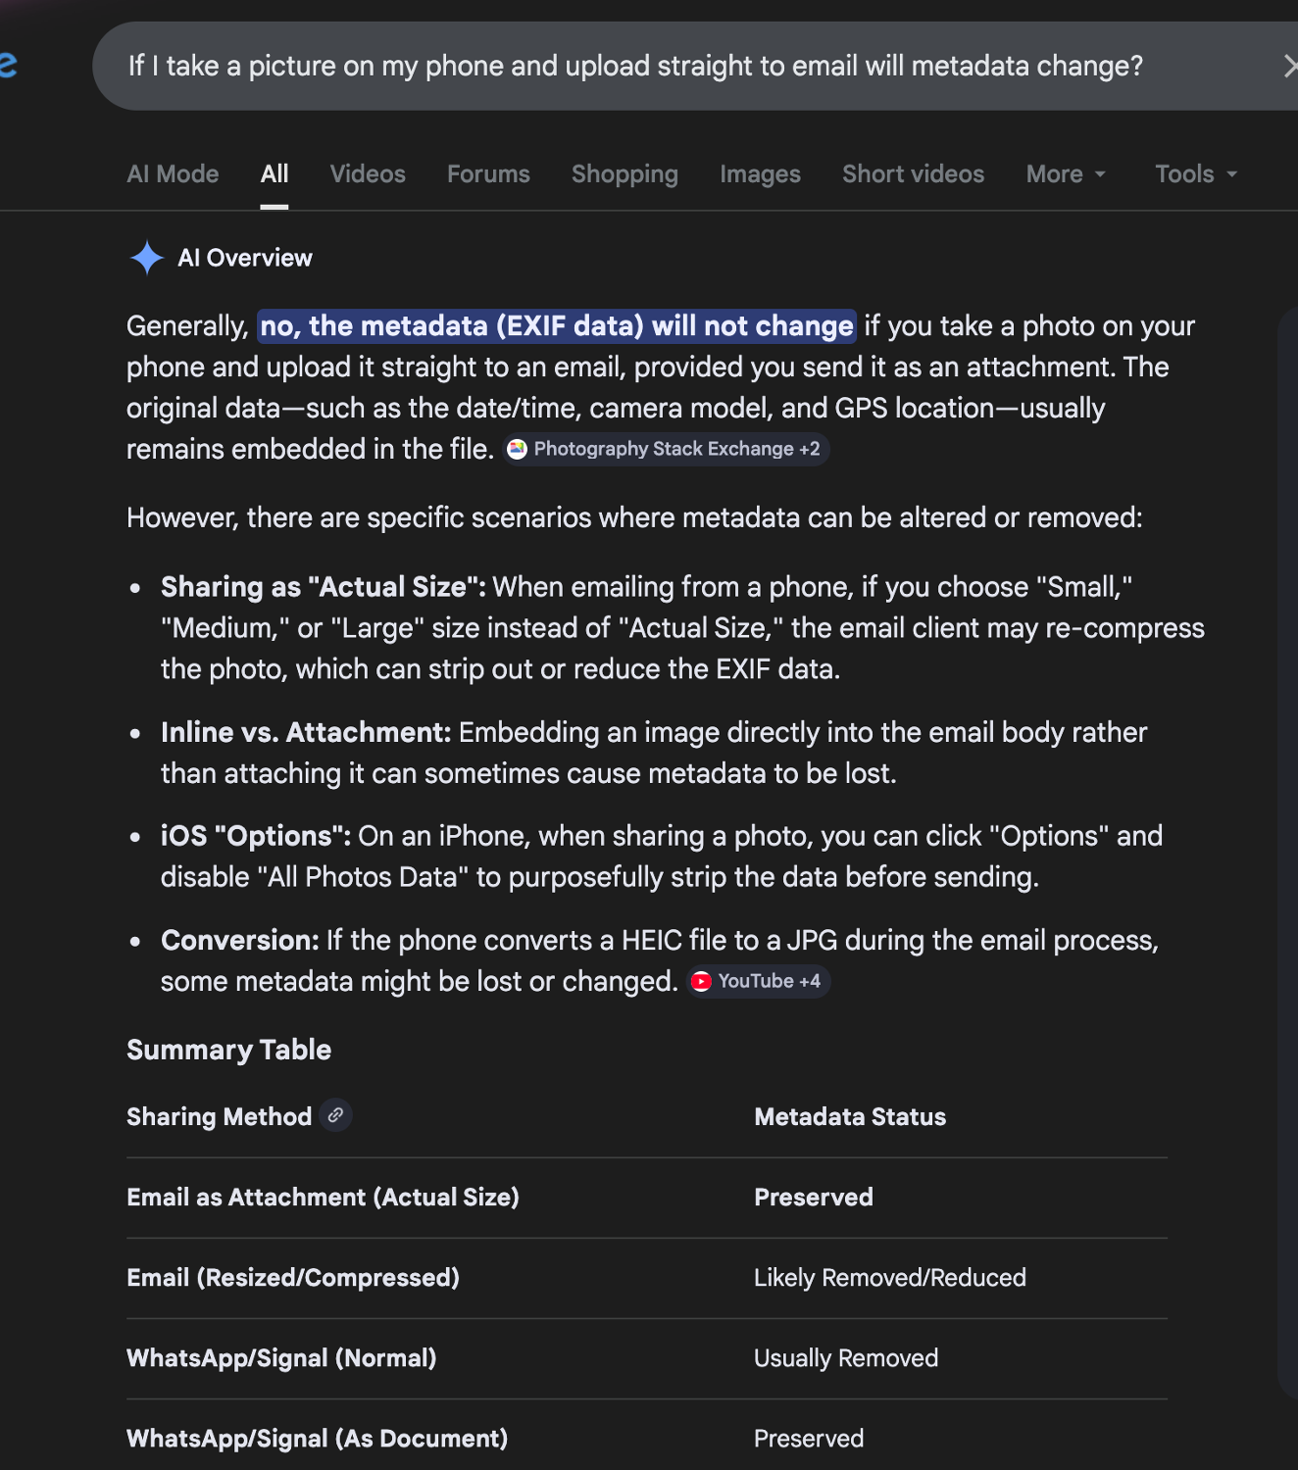The image size is (1298, 1470).
Task: Click the link icon beside Sharing Method
Action: pyautogui.click(x=335, y=1115)
